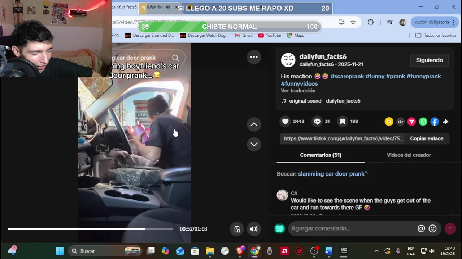The width and height of the screenshot is (462, 259).
Task: Switch to the Videos del creador tab
Action: [409, 155]
